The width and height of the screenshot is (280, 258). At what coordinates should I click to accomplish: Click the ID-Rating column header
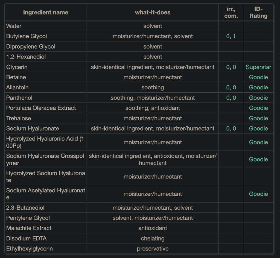coord(258,12)
